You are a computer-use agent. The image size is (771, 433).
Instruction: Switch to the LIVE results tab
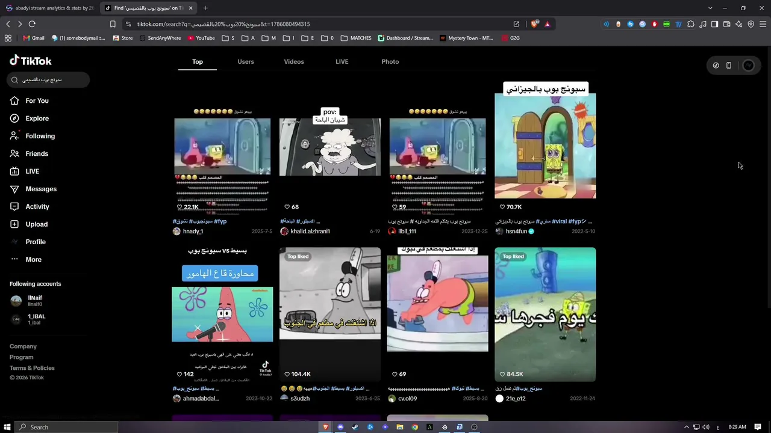click(342, 61)
